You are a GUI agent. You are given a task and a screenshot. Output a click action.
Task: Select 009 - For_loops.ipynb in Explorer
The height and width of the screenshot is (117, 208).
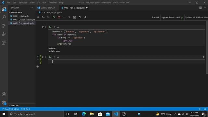point(23,23)
